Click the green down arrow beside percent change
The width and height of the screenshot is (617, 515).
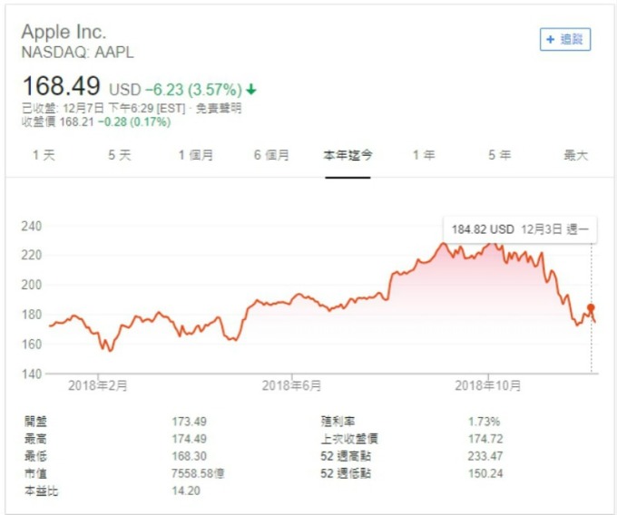(x=251, y=90)
